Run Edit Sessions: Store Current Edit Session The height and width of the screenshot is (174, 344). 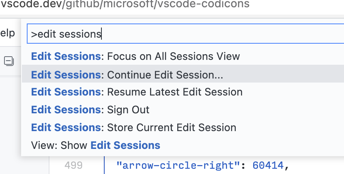point(183,127)
